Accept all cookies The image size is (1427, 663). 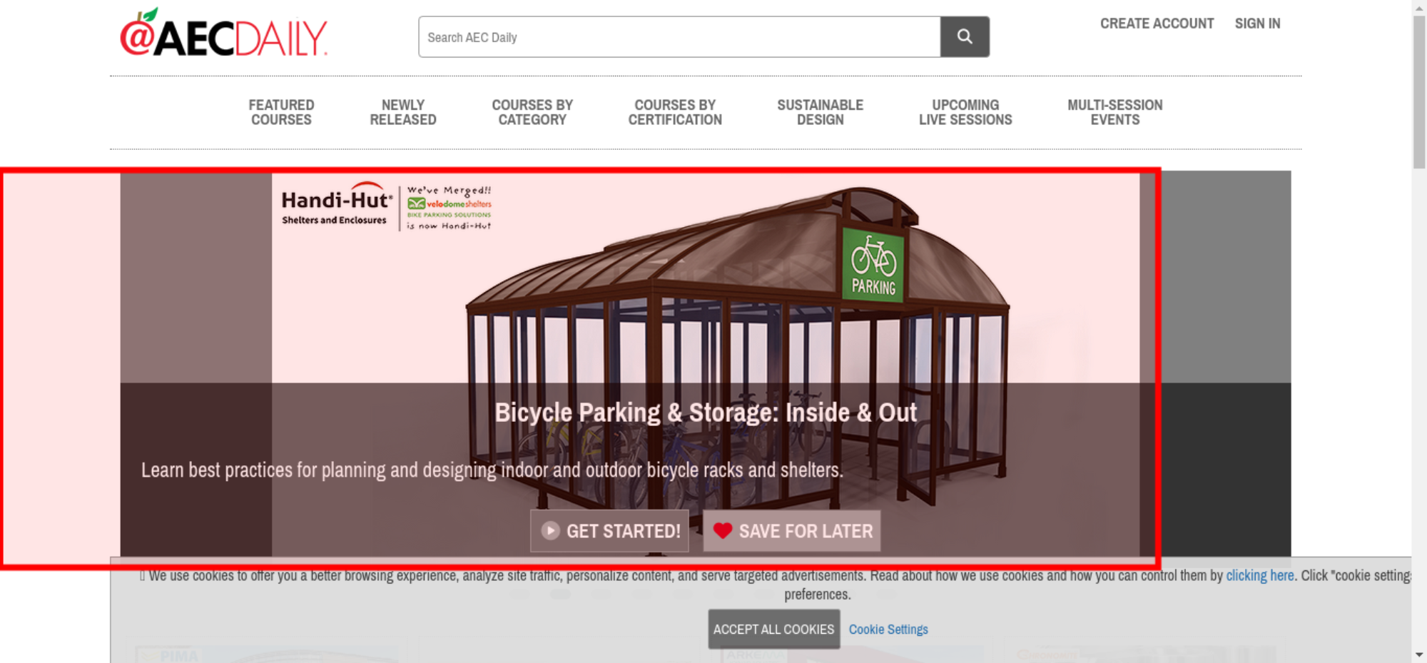773,629
